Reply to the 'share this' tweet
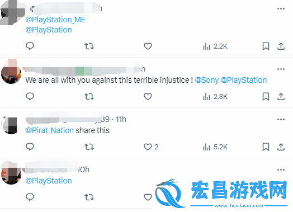The image size is (293, 212). click(30, 147)
